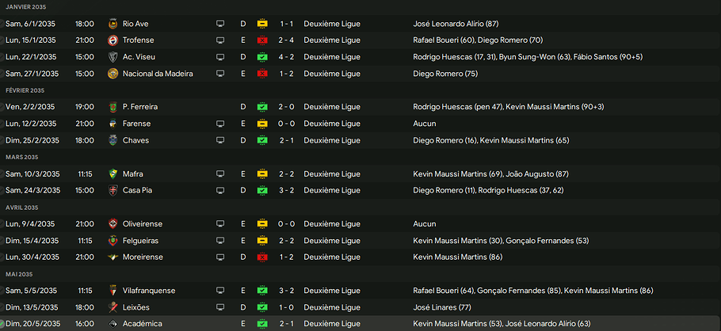Click the Rio Ave club badge
The image size is (721, 331).
113,24
